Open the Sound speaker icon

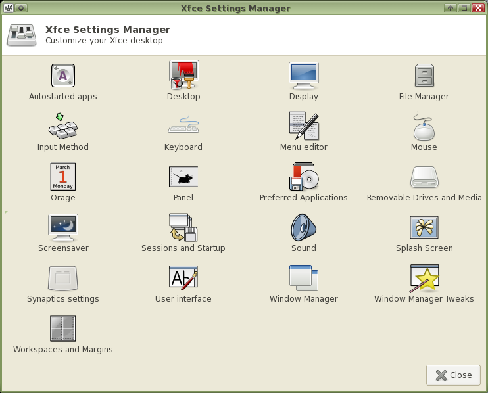[x=304, y=227]
